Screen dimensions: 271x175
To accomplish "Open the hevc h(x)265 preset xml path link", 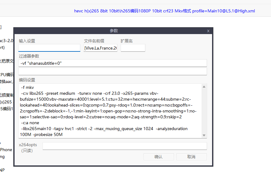I will (x=165, y=11).
